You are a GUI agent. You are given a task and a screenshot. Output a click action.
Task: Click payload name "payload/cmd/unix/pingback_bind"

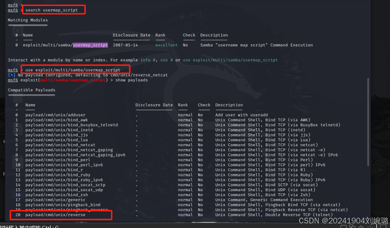pyautogui.click(x=63, y=205)
